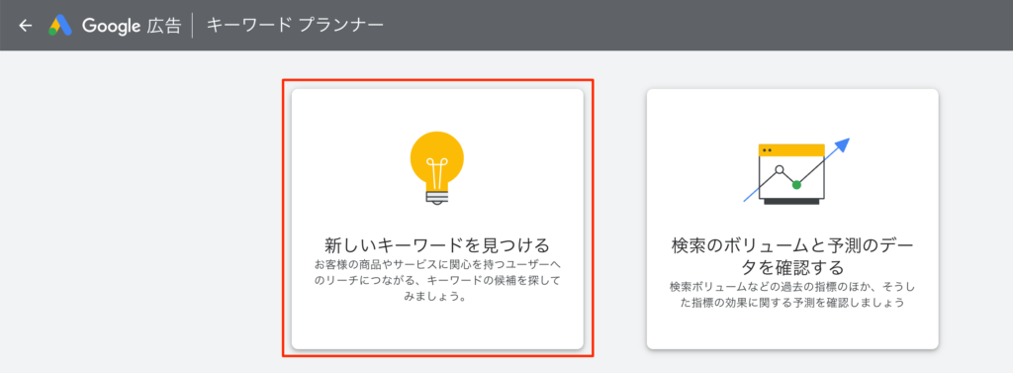Click the Google 広告 header text
The width and height of the screenshot is (1013, 373).
[132, 26]
